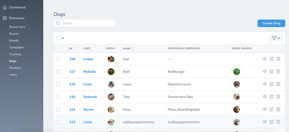
Task: Tick the checkbox for dog 114
Action: [x=58, y=109]
